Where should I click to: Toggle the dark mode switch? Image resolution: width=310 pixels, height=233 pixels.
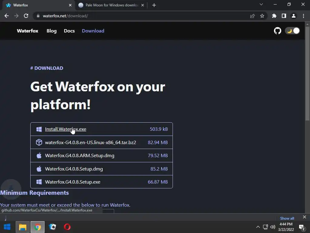click(x=292, y=31)
